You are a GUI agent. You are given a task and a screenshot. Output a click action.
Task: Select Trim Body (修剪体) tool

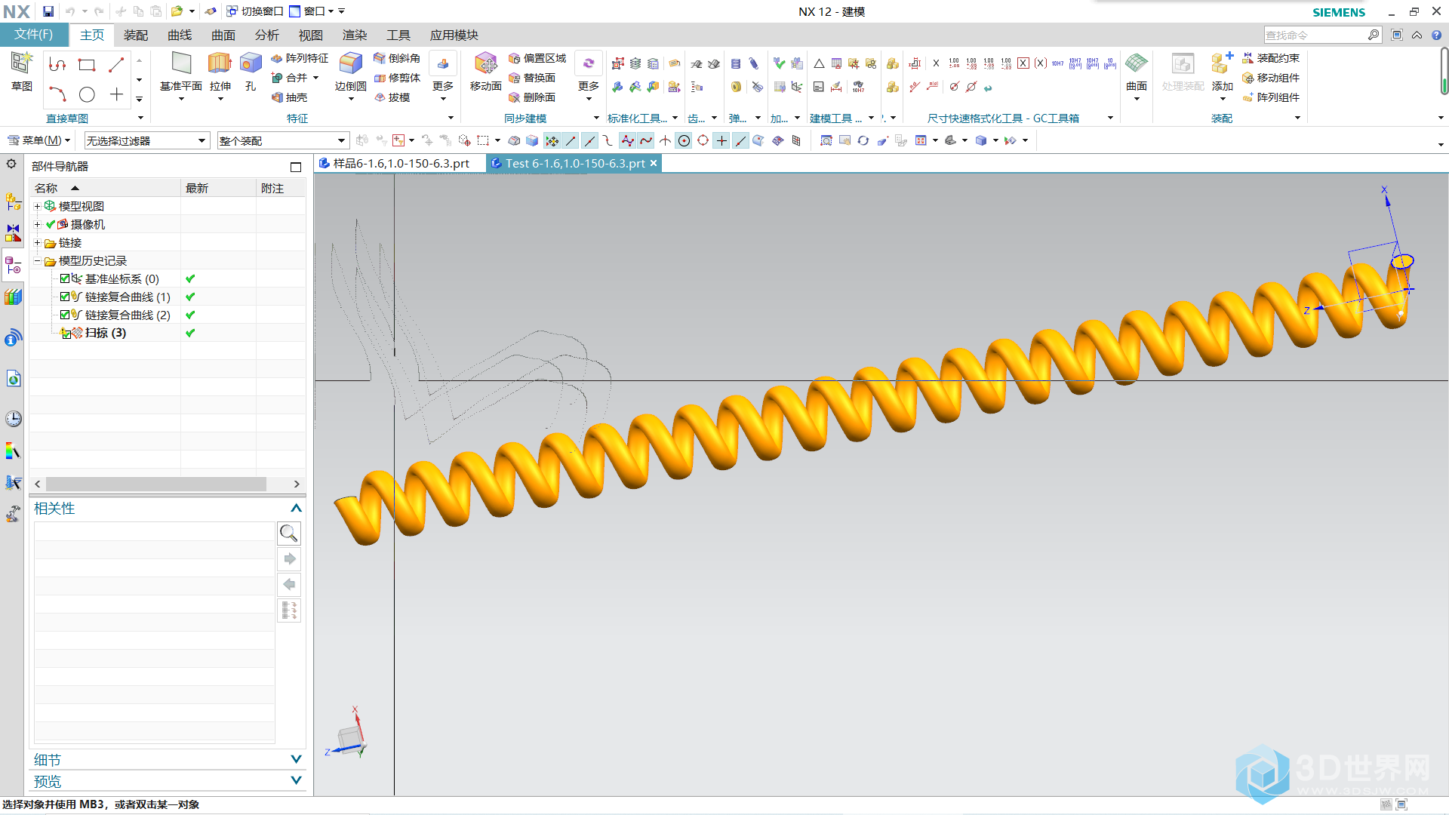pyautogui.click(x=397, y=78)
